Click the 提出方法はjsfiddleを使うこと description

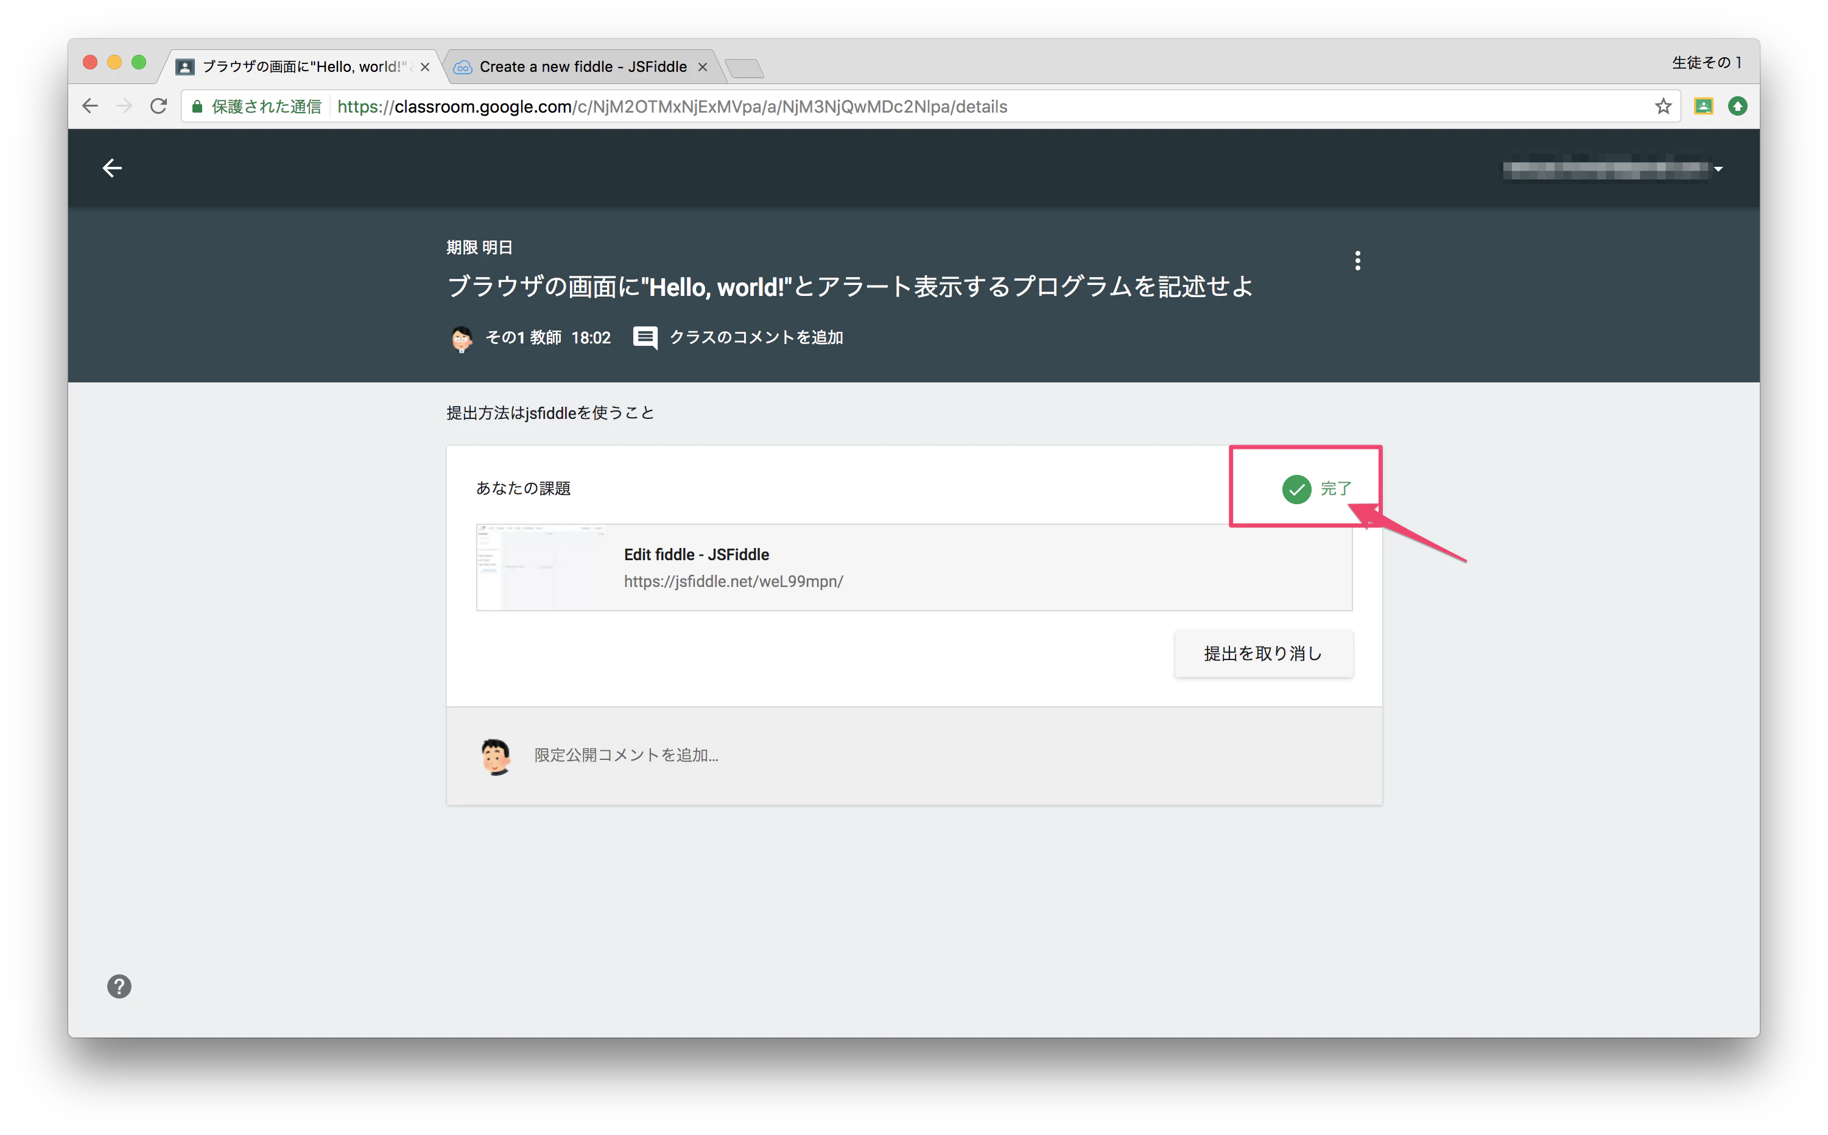point(550,413)
